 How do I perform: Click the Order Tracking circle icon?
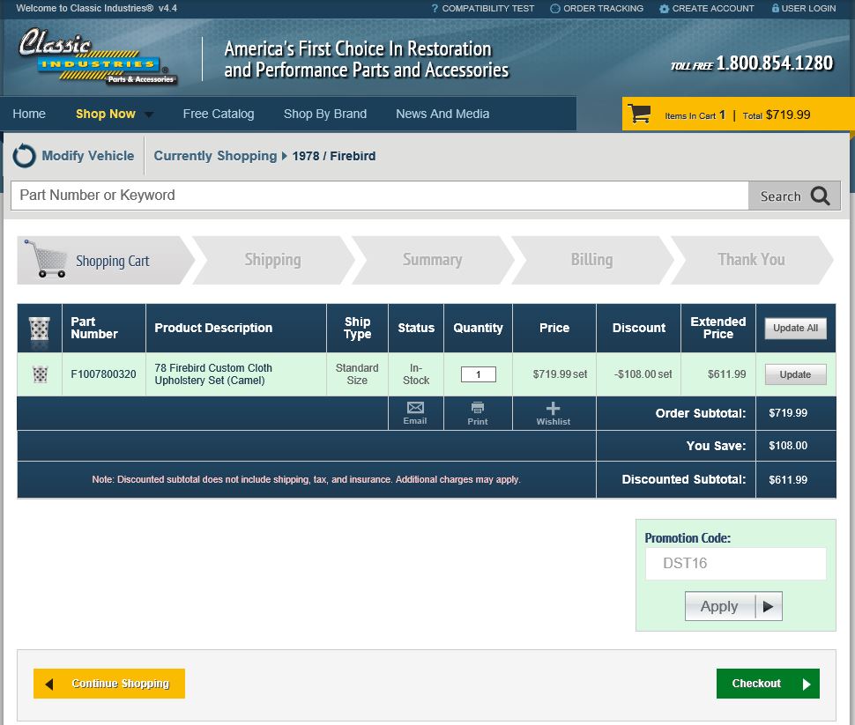click(x=555, y=9)
